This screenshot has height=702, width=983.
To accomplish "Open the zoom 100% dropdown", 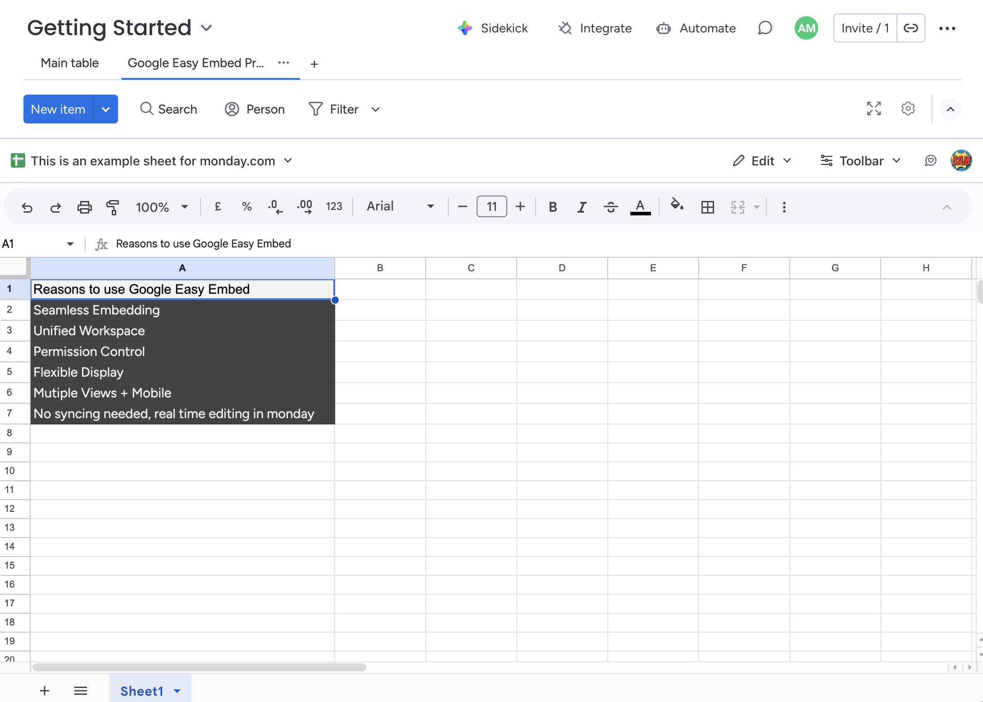I will (162, 207).
